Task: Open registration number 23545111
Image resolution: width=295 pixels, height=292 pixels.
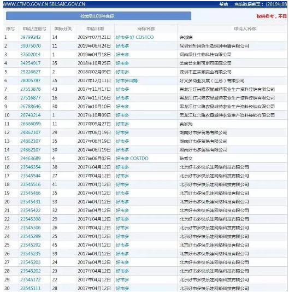Action: click(31, 288)
